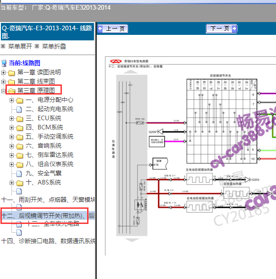Open 三、ECU系统 section
276x279 pixels.
point(44,118)
